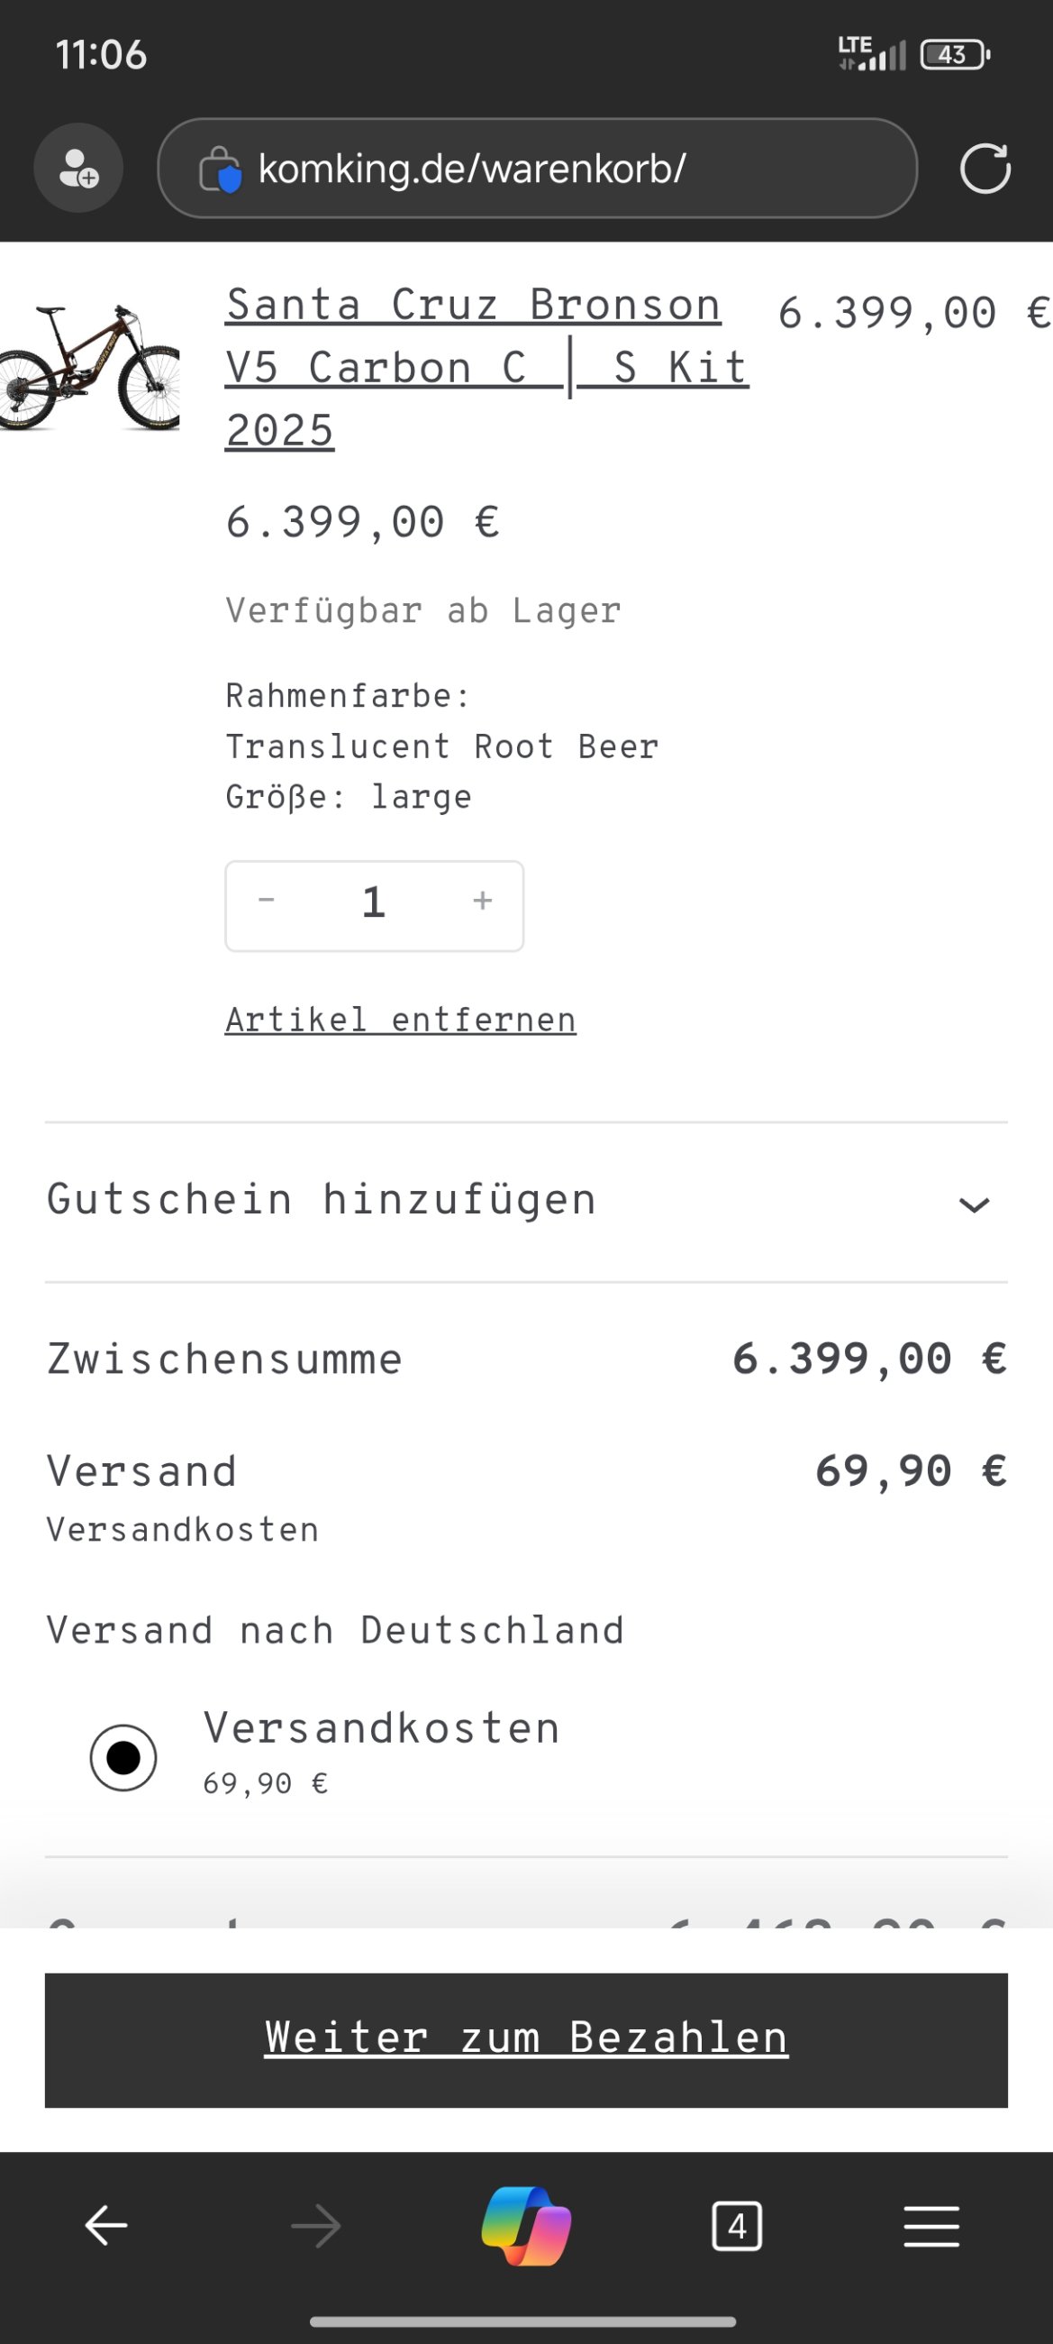Expand the Gutschein hinzufügen section

click(x=322, y=1200)
